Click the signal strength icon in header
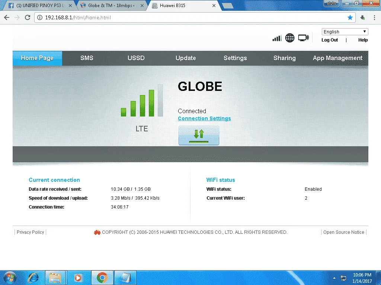 coord(277,38)
